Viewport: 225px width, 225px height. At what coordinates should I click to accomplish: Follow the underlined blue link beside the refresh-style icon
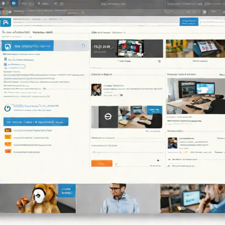36,105
